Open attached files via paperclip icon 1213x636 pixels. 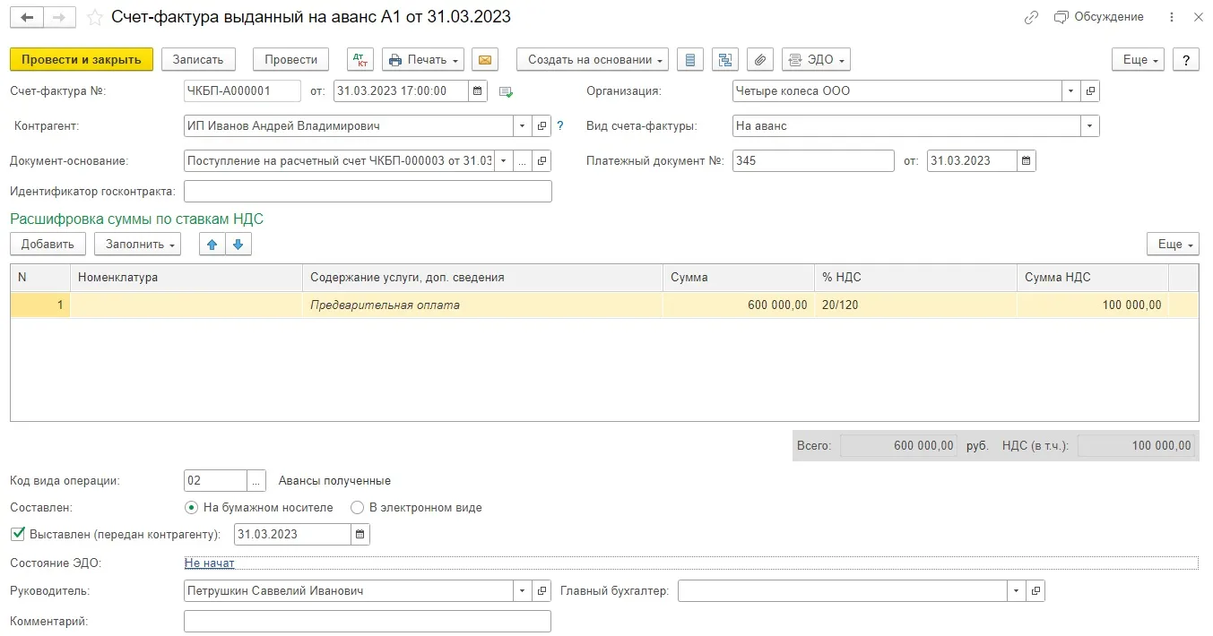tap(759, 60)
